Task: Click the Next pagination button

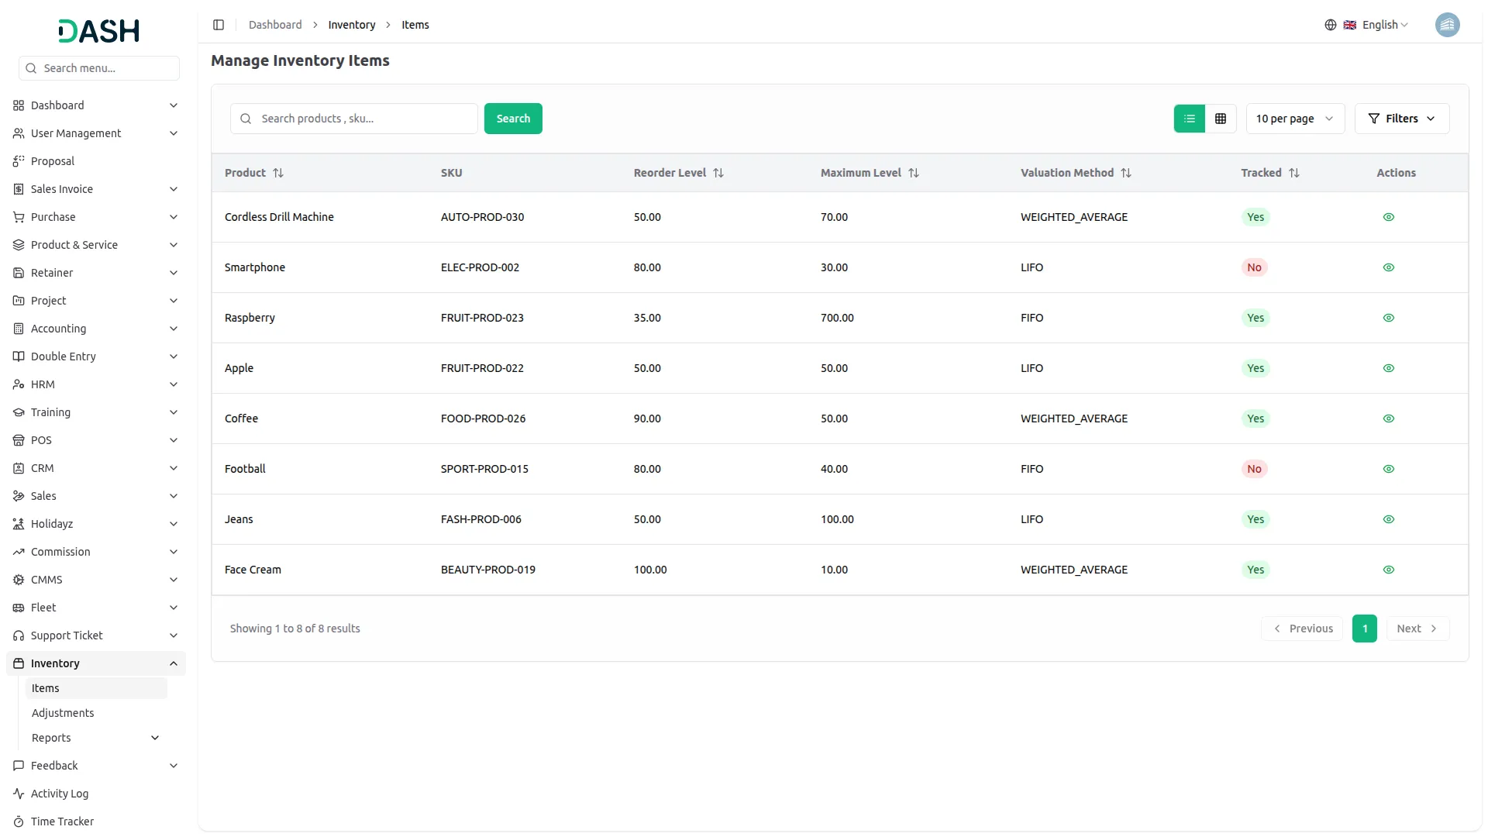Action: coord(1417,629)
